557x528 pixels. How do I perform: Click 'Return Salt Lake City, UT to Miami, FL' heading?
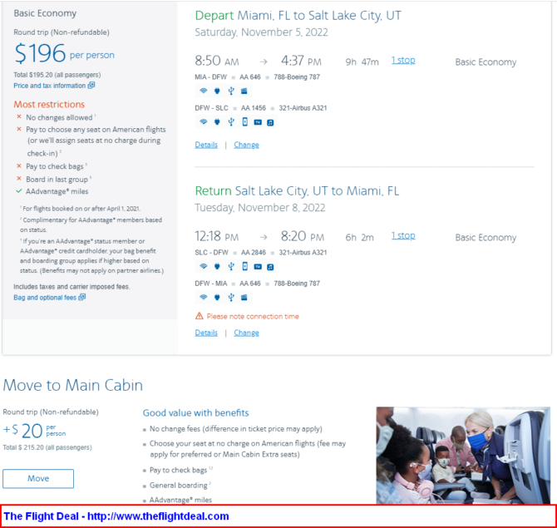coord(297,191)
